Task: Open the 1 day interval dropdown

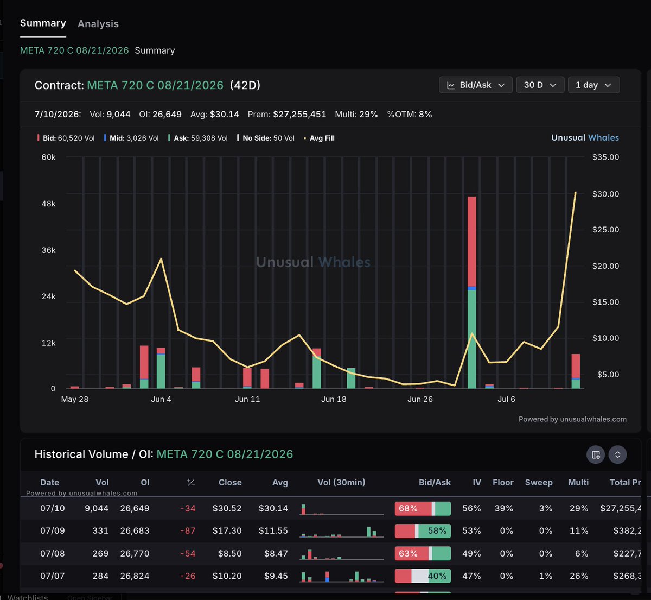Action: [x=593, y=85]
